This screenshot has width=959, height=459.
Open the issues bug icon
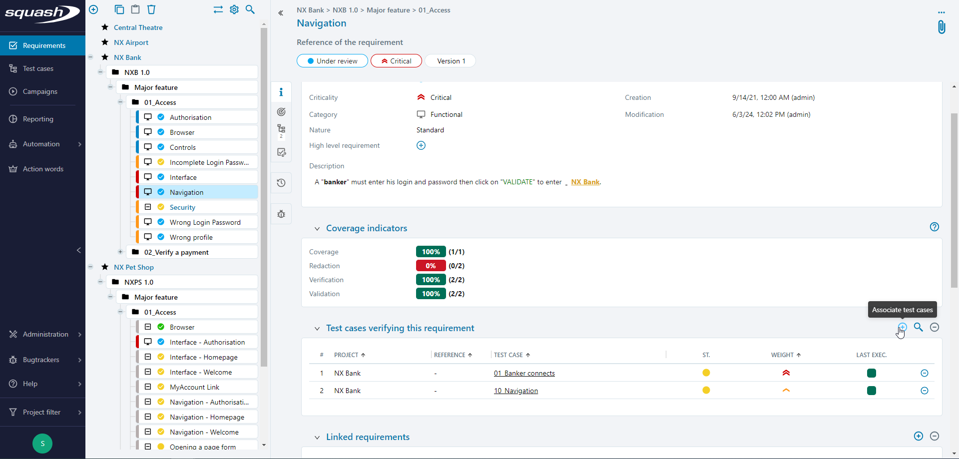click(281, 214)
